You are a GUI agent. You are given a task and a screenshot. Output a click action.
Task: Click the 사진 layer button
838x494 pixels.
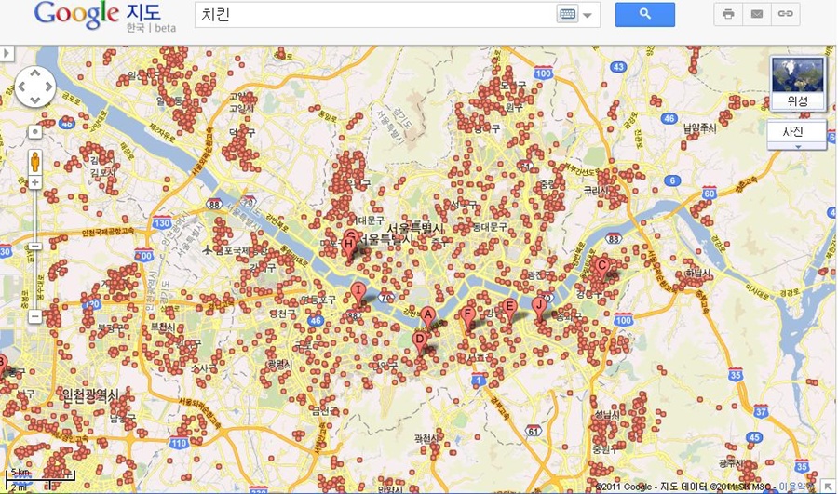coord(792,132)
